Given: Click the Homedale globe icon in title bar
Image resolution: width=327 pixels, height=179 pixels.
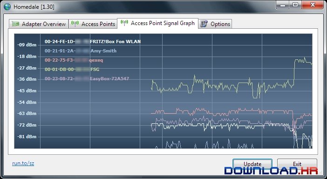Looking at the screenshot, I should 7,6.
